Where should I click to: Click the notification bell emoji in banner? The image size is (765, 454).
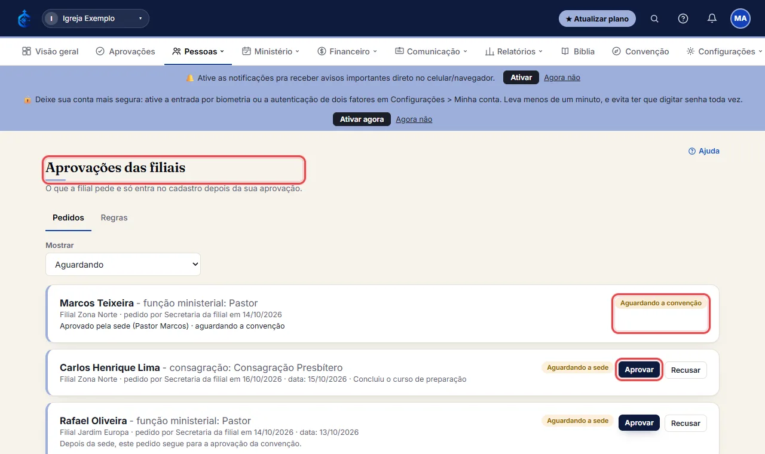(190, 78)
